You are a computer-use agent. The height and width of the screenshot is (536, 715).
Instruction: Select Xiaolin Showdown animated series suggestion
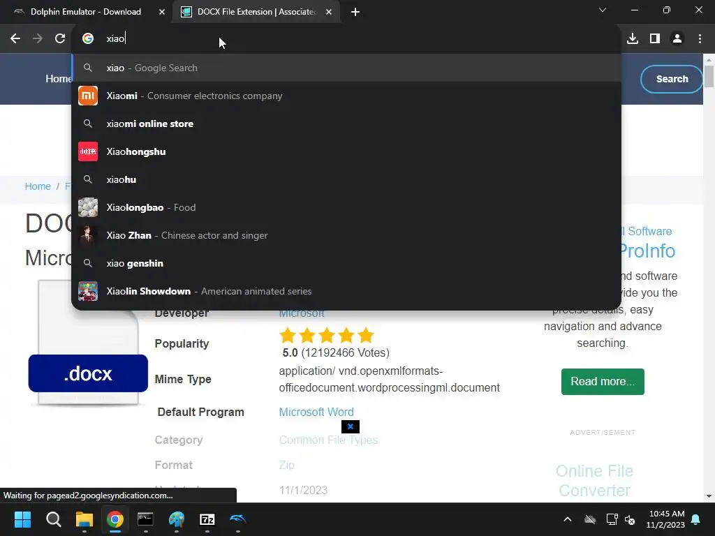(x=346, y=291)
